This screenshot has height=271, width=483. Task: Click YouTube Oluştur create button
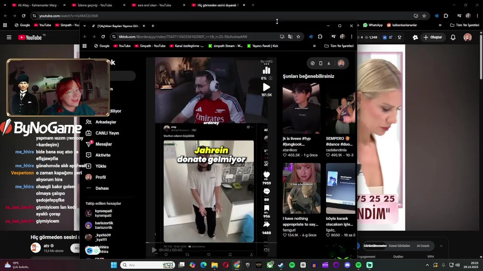point(433,37)
